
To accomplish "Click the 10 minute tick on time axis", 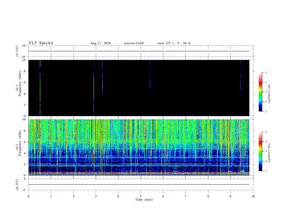I will click(x=253, y=196).
